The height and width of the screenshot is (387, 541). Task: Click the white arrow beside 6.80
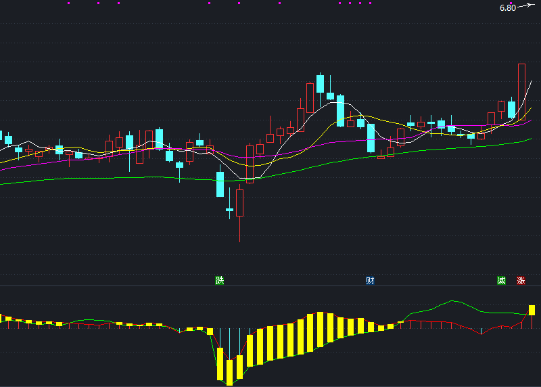(527, 6)
